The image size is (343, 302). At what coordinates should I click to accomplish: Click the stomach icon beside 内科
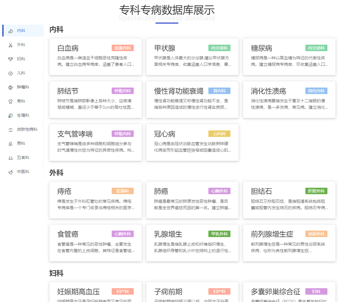11,31
